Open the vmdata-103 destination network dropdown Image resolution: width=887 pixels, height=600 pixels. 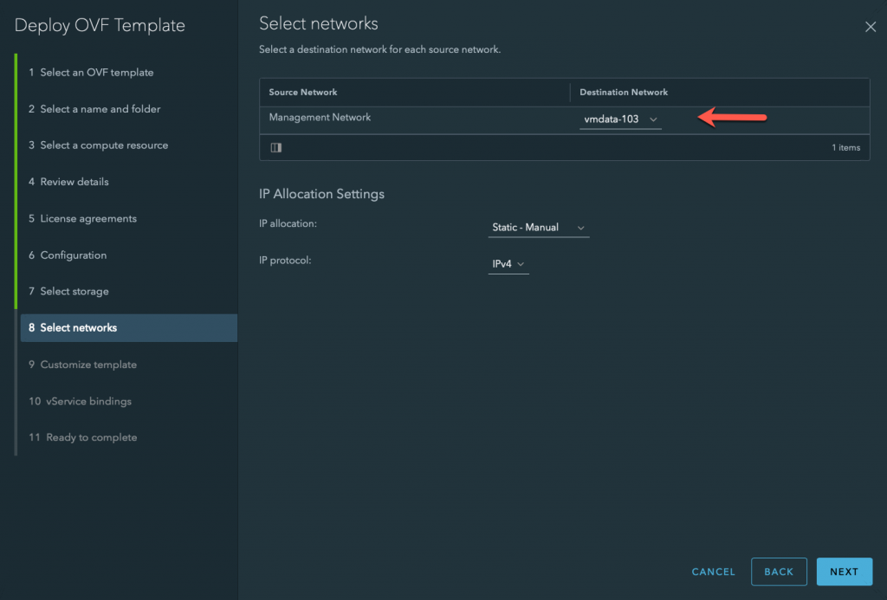[620, 119]
